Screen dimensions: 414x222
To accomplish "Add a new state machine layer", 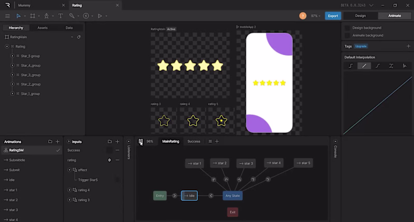I will coord(217,141).
